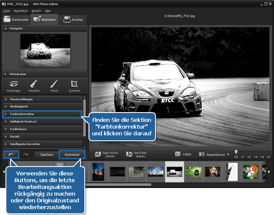Rotate image with Nach links drehen
This screenshot has width=274, height=215.
138,154
